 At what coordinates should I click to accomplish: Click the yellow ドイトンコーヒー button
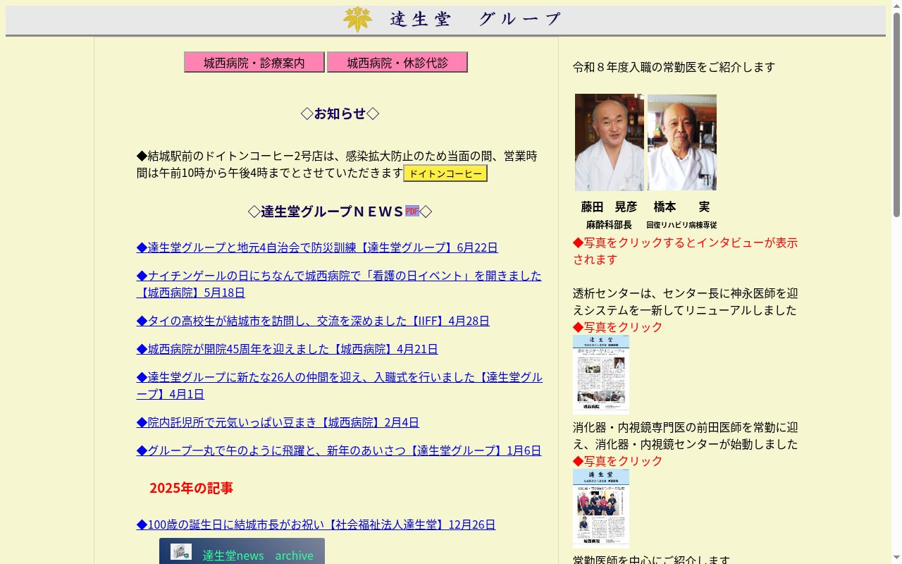[445, 173]
